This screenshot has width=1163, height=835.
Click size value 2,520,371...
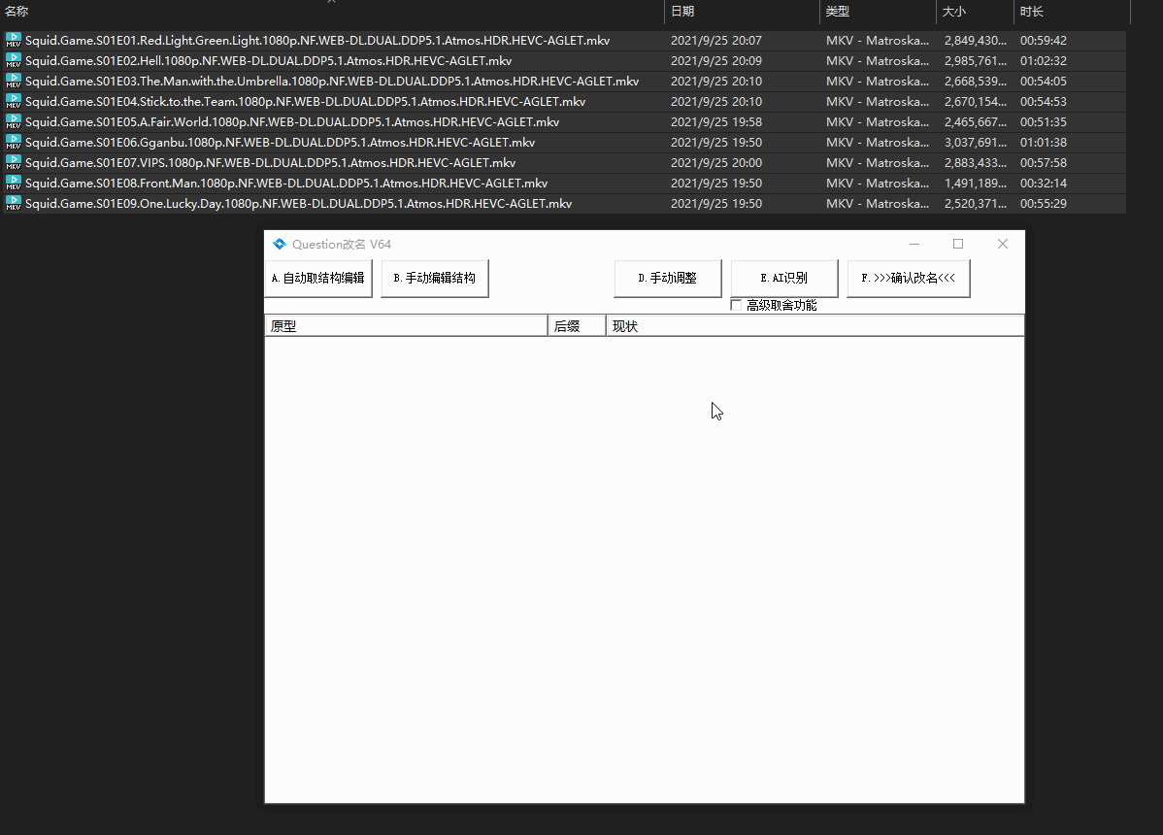(976, 203)
